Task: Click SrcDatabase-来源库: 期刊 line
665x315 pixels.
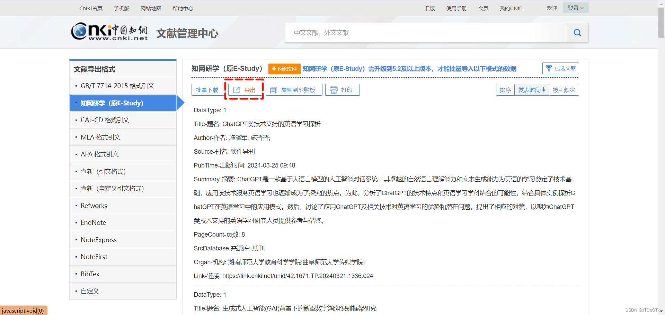Action: tap(229, 248)
